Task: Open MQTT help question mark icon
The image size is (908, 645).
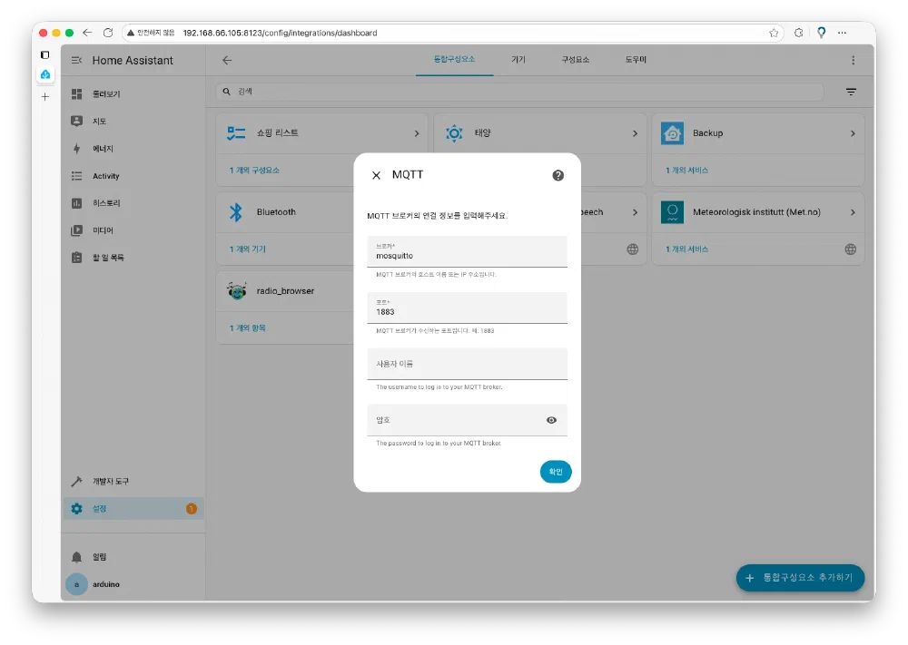Action: pyautogui.click(x=558, y=175)
